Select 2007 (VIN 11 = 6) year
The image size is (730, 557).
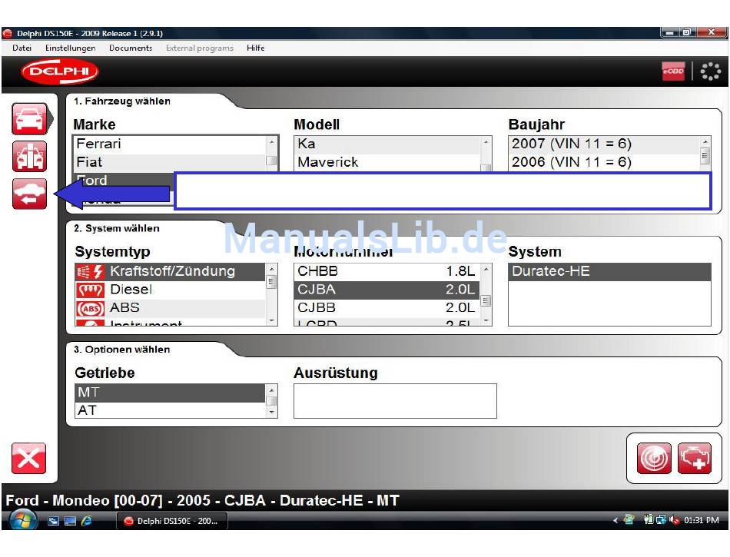click(604, 144)
